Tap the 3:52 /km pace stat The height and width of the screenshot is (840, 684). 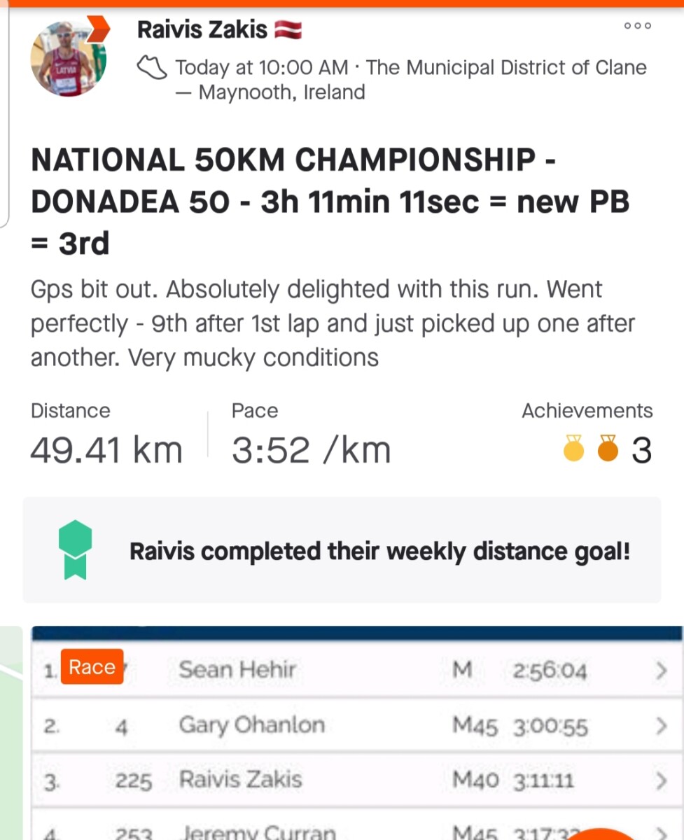point(311,449)
